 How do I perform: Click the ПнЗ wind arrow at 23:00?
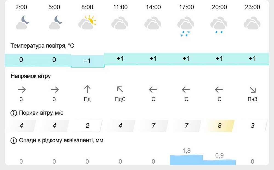click(252, 89)
